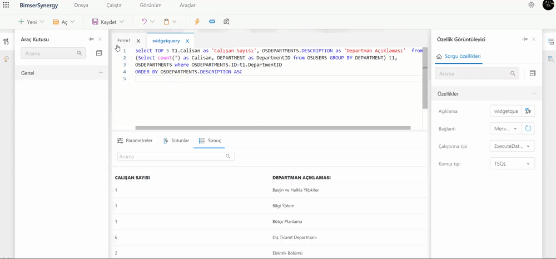Screen dimensions: 556x259
Task: Click the Kaydet save button
Action: [x=105, y=22]
